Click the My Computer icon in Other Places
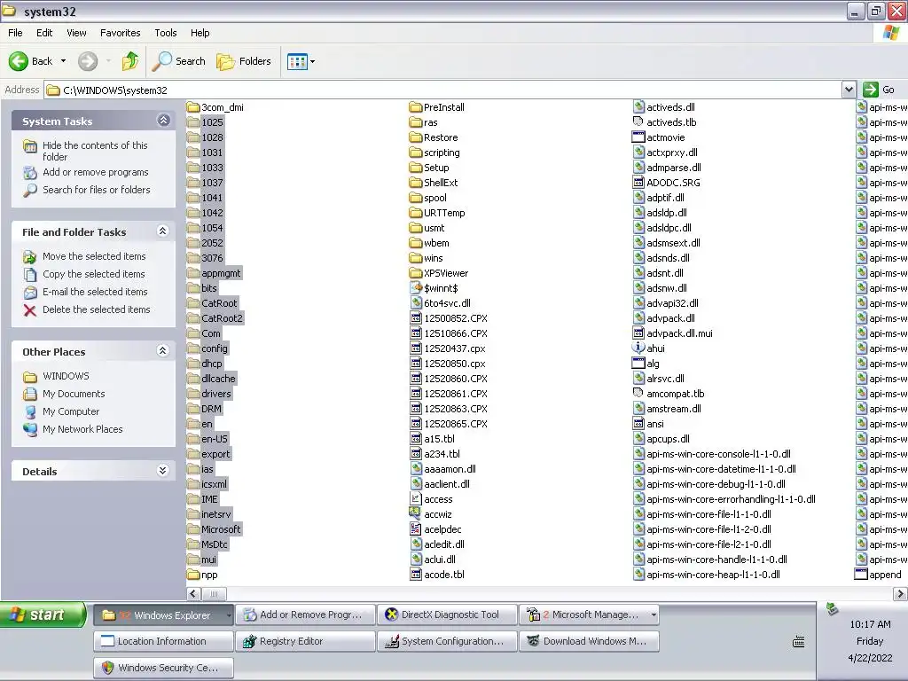Image resolution: width=908 pixels, height=681 pixels. click(x=30, y=411)
